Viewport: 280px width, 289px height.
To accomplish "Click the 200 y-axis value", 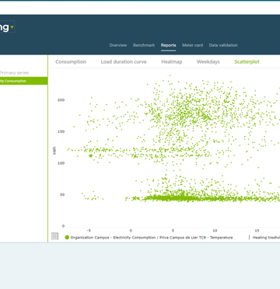I will pyautogui.click(x=61, y=100).
